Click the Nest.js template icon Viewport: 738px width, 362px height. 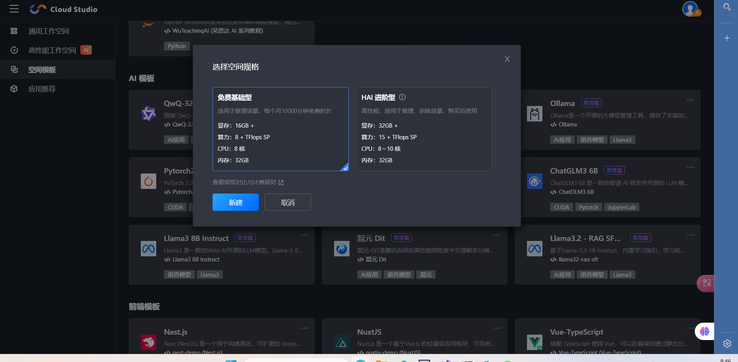coord(148,342)
